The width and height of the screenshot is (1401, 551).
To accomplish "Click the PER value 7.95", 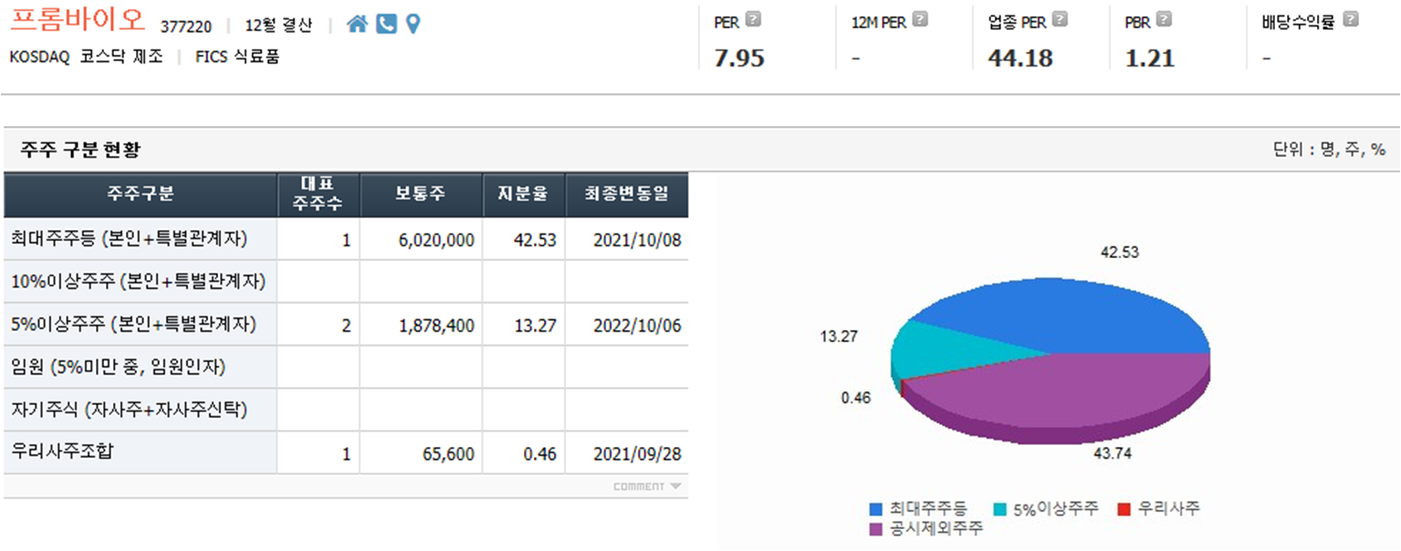I will tap(739, 59).
